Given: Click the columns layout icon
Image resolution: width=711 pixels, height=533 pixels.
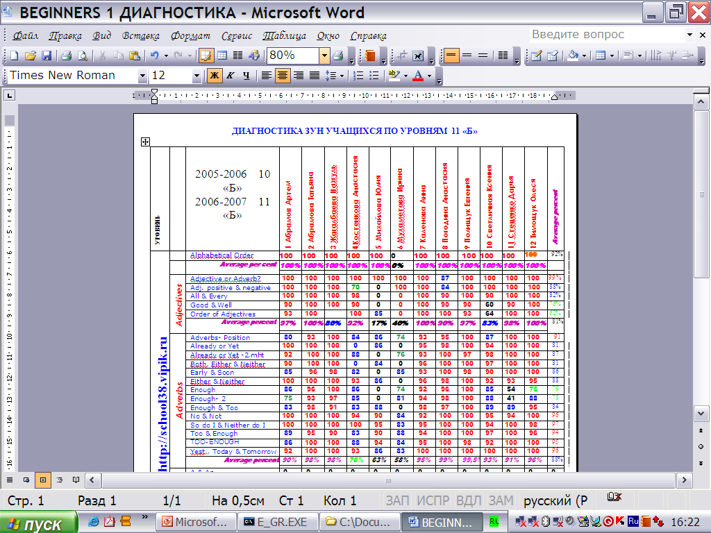Looking at the screenshot, I should click(x=238, y=56).
